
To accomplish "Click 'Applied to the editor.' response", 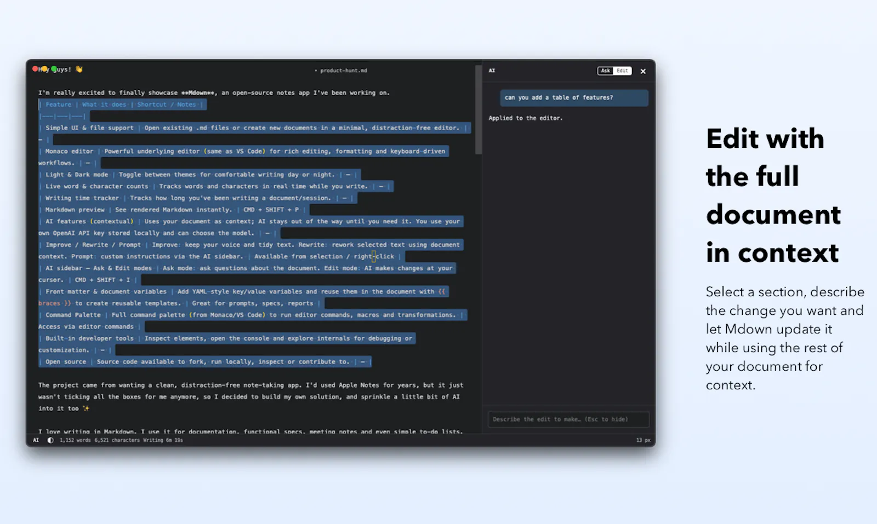I will click(526, 118).
